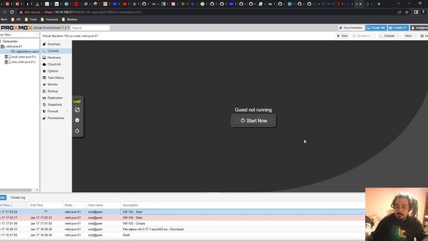The height and width of the screenshot is (241, 428).
Task: Switch to Cluster log tab
Action: (18, 197)
